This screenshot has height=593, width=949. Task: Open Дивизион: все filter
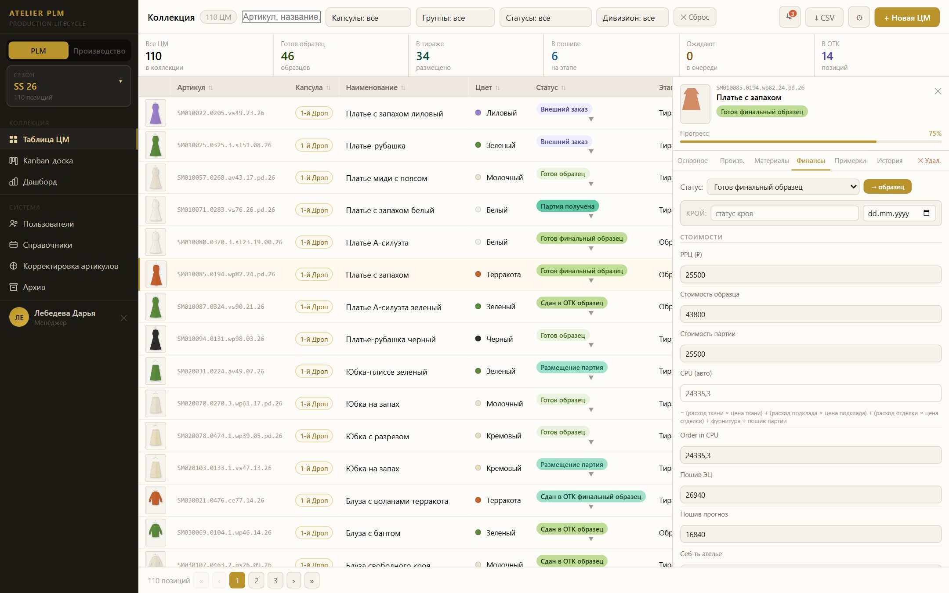(632, 18)
